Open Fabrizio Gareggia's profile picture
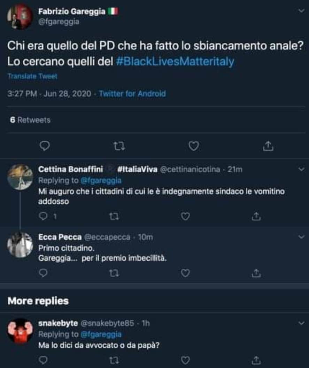309x368 pixels. [20, 17]
